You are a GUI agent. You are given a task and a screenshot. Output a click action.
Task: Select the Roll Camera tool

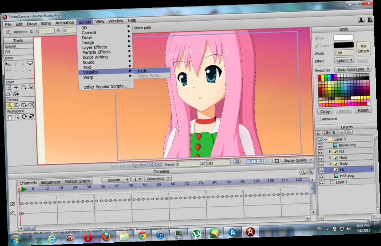[x=24, y=105]
